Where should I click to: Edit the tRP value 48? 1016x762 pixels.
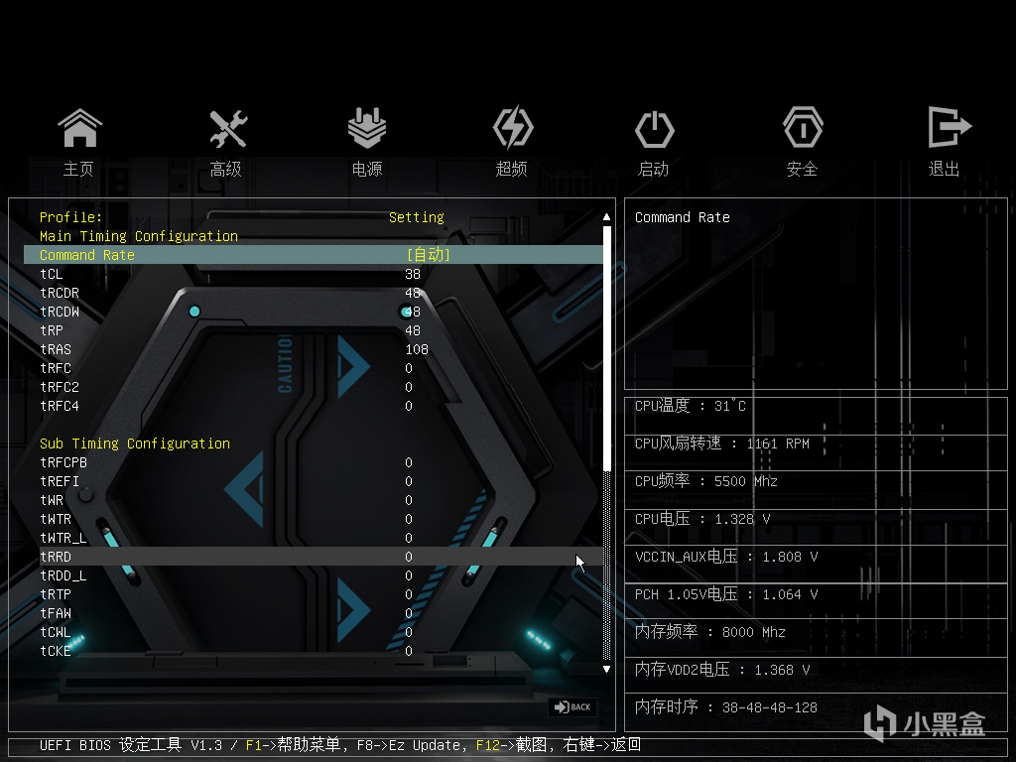tap(413, 330)
